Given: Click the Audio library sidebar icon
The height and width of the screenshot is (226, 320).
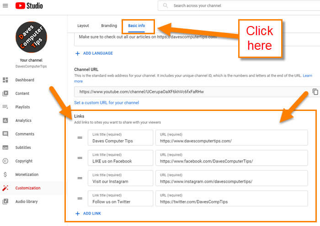Looking at the screenshot, I should (x=5, y=201).
